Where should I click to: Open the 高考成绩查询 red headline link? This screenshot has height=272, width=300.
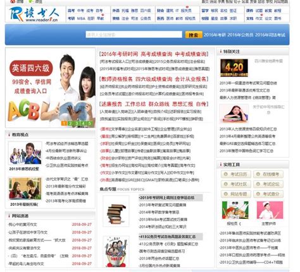(156, 54)
